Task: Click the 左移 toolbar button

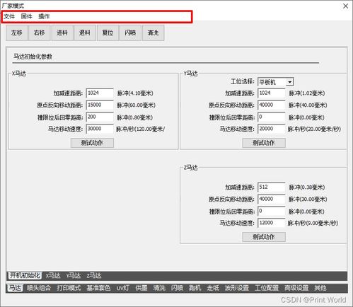Action: coord(17,33)
